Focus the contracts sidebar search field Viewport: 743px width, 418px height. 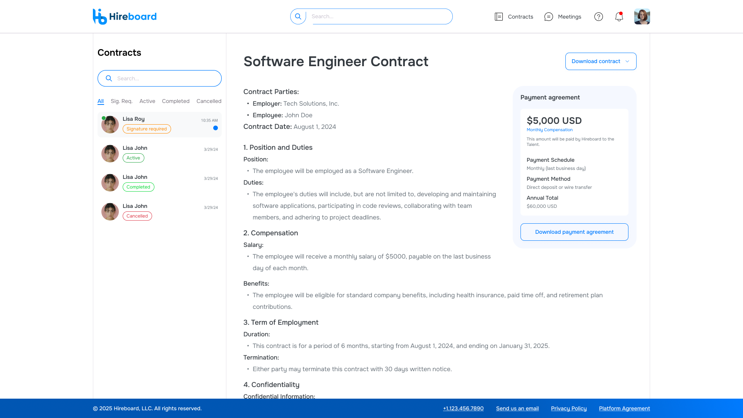166,79
